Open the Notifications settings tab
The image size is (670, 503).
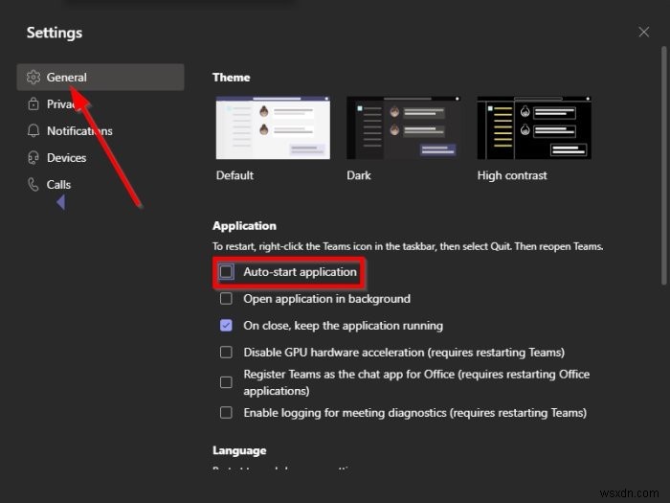[100, 131]
